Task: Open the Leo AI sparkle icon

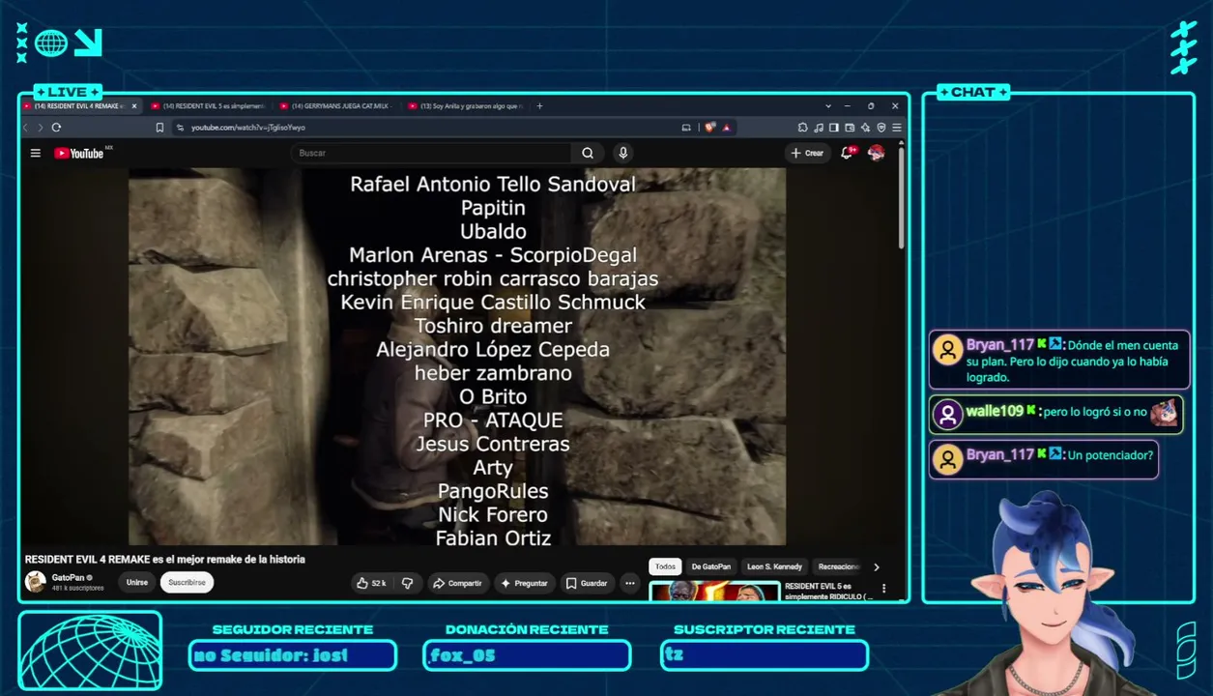Action: click(865, 127)
